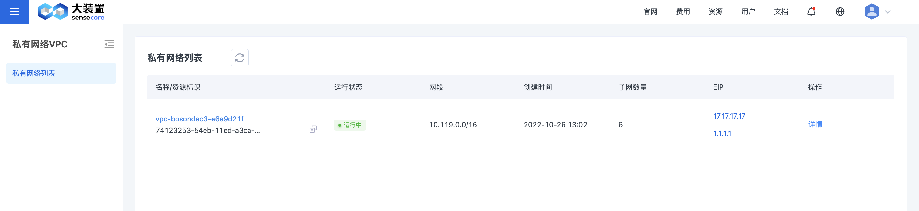The image size is (919, 211).
Task: Click the user avatar icon
Action: pos(871,12)
